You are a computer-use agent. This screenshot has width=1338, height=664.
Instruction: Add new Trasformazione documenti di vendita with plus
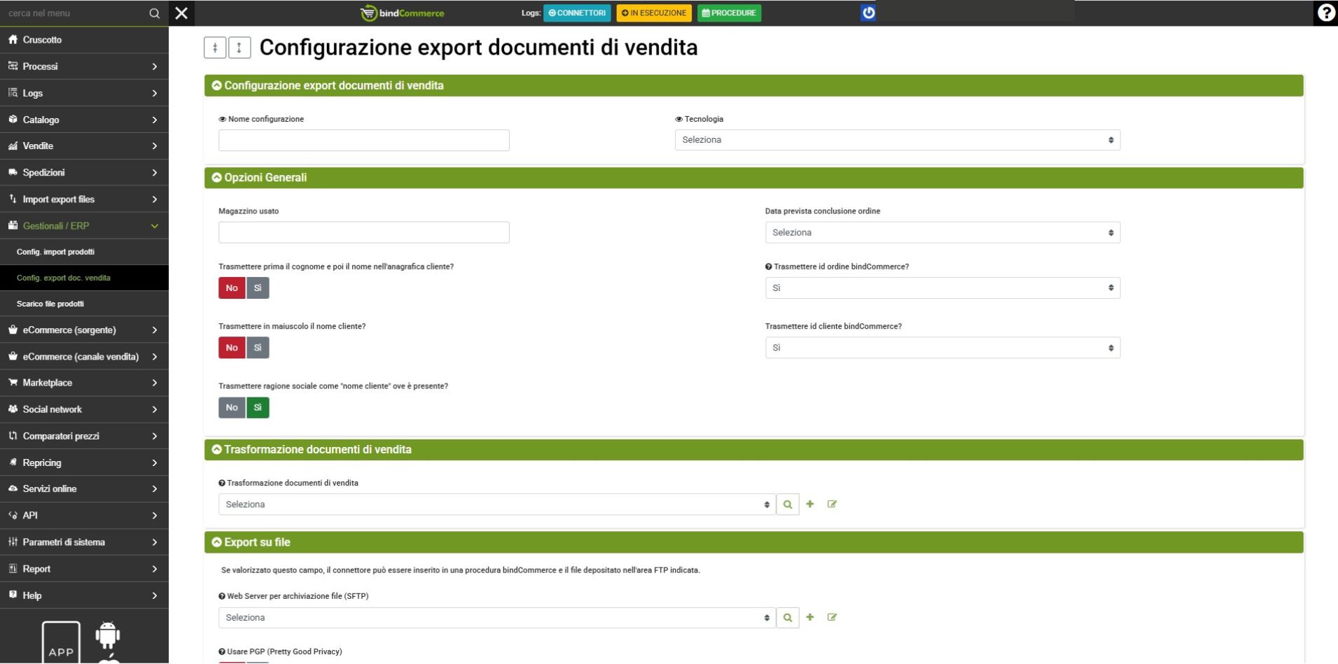(810, 504)
